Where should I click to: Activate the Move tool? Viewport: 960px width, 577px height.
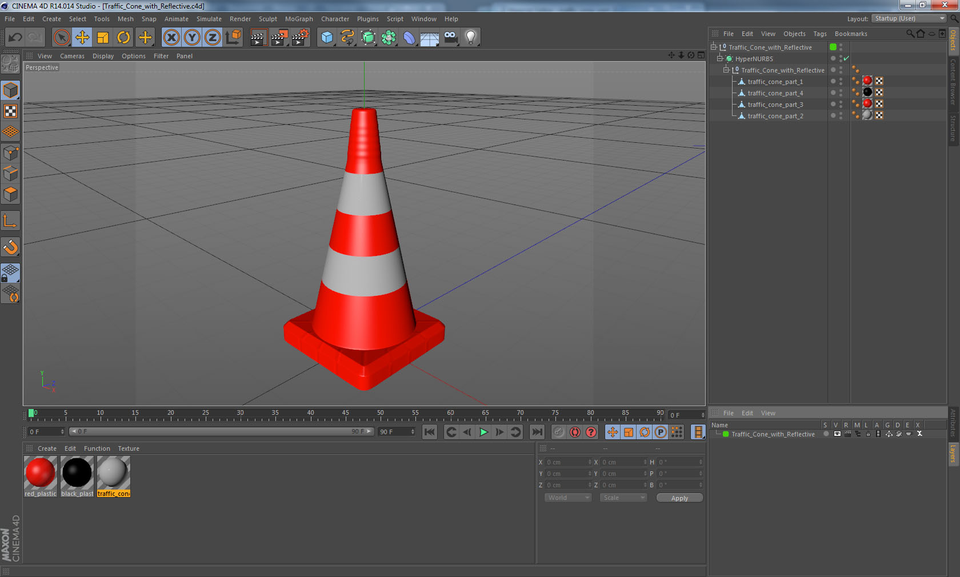tap(82, 38)
